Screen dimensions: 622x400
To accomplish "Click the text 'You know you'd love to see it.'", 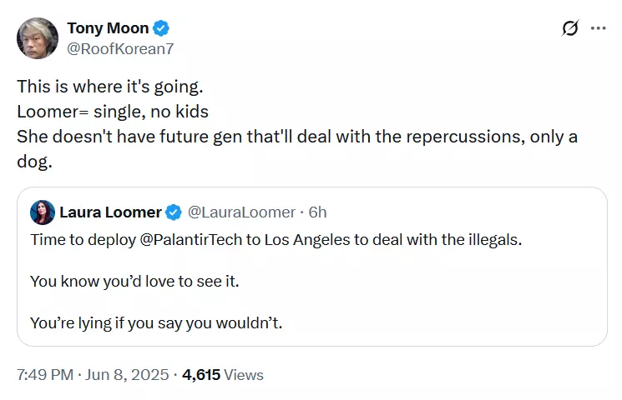I will pyautogui.click(x=134, y=282).
